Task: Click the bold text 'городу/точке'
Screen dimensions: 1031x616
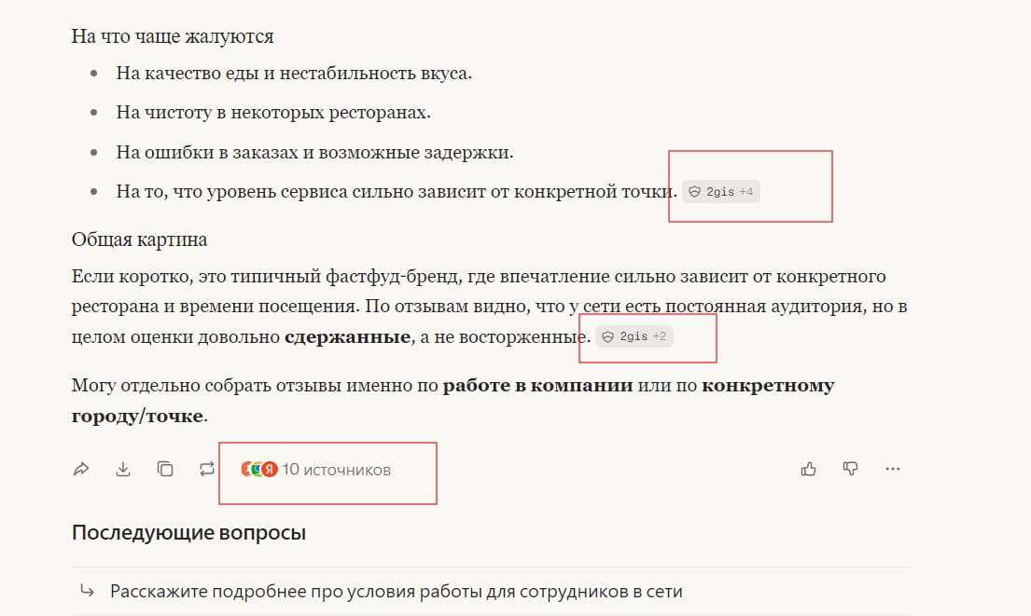Action: 137,417
